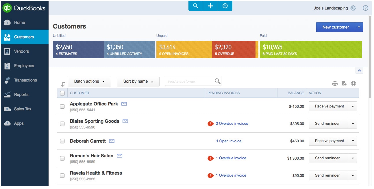Screen dimensions: 374x189
Task: Open the action dropdown next to Send reminder for Raman's Hair Salon
Action: pos(353,158)
